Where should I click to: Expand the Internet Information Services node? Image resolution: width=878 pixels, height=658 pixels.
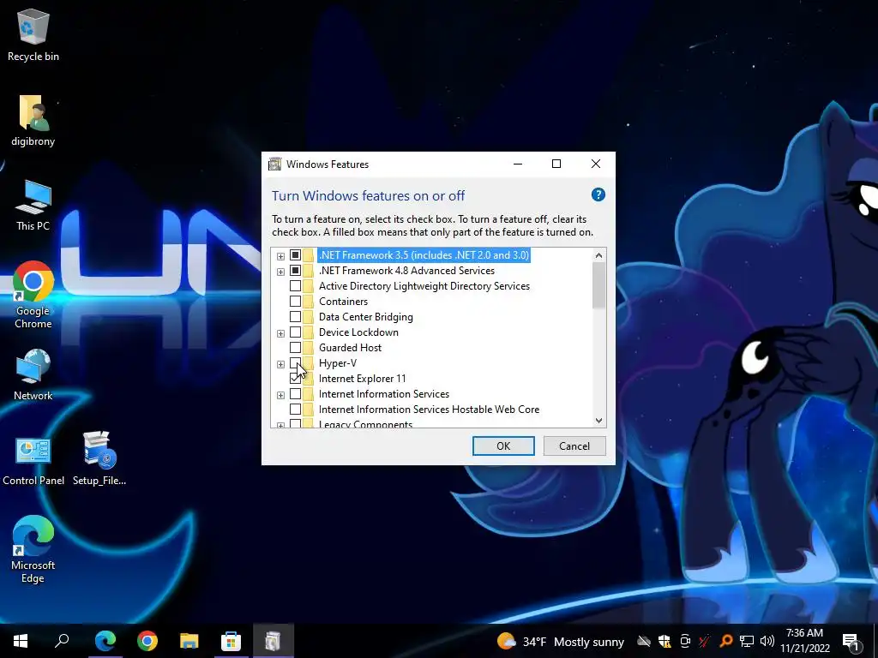coord(280,395)
